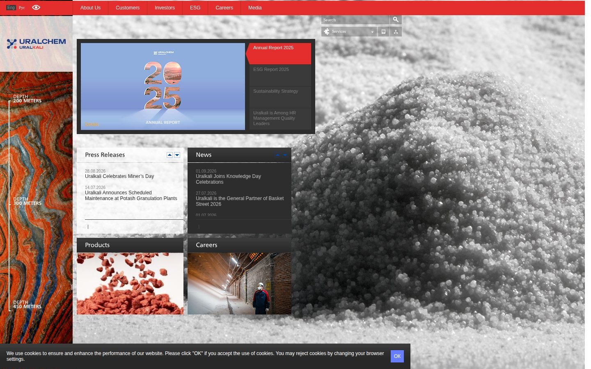Click the Annual Report 2025 banner image
The width and height of the screenshot is (591, 369).
pos(163,87)
